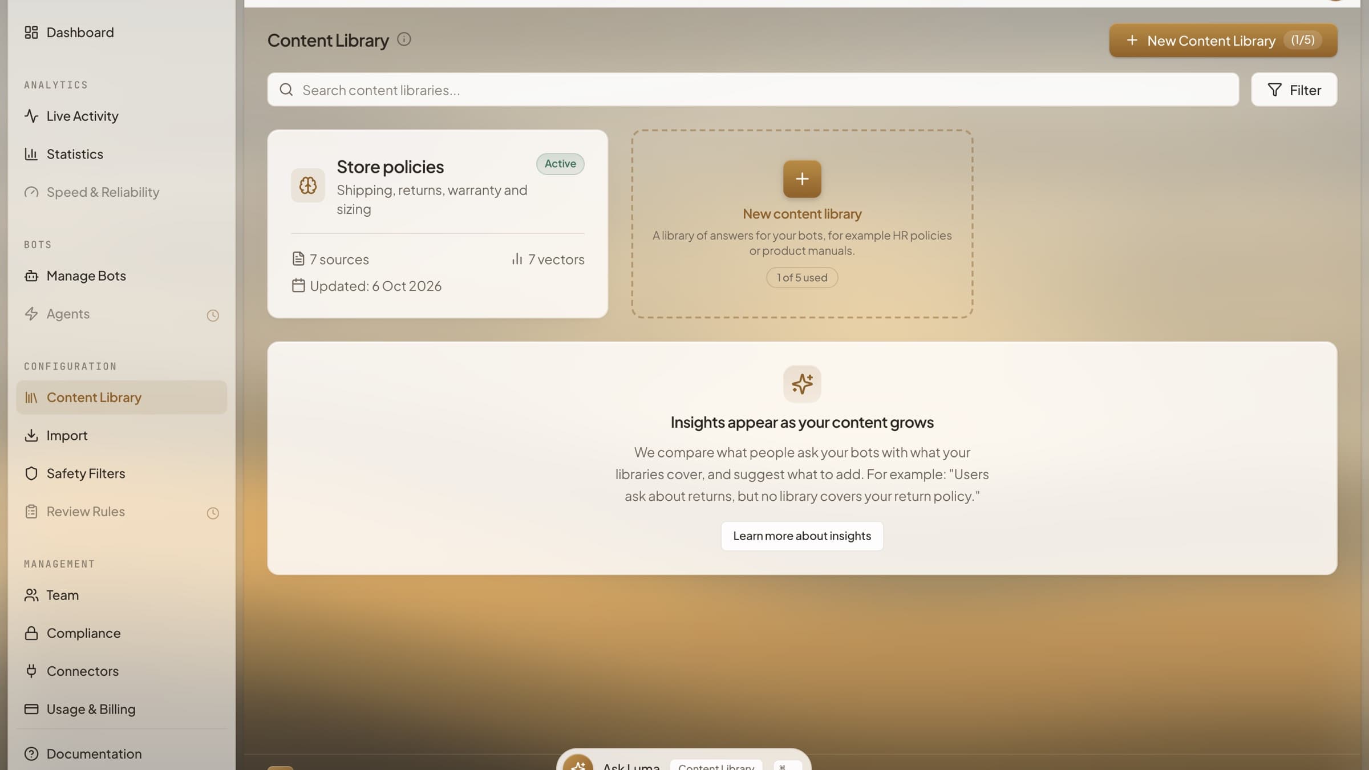Click Learn more about insights
The image size is (1369, 770).
pyautogui.click(x=802, y=536)
